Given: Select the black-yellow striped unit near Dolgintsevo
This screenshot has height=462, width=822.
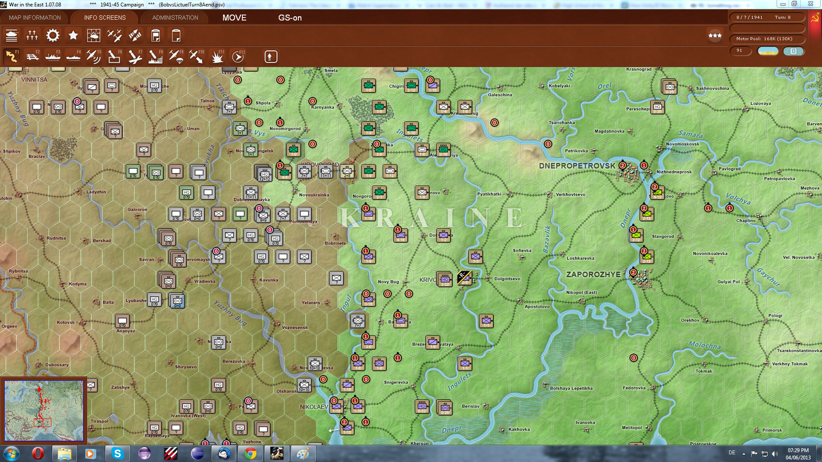Looking at the screenshot, I should coord(465,278).
